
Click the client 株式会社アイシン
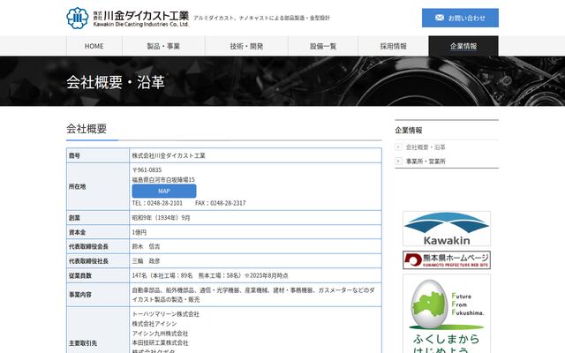[x=154, y=324]
